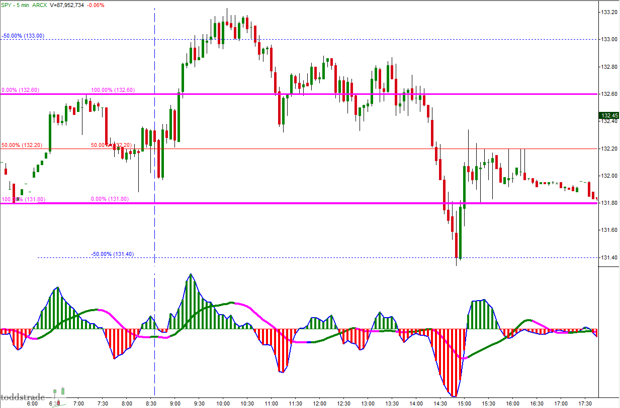The height and width of the screenshot is (408, 620).
Task: Click the 50.00% (132.20) label at left edge
Action: coord(21,145)
